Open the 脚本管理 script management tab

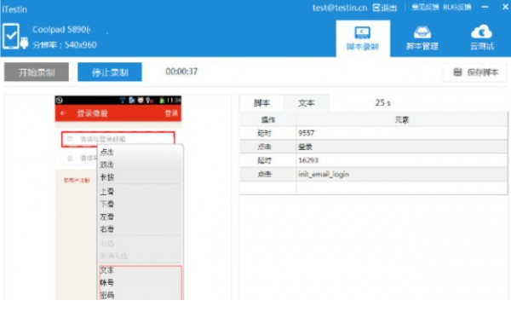click(422, 38)
